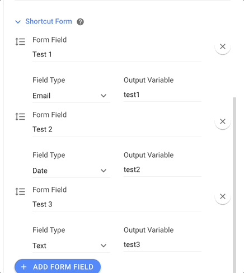Viewport: 244px width, 273px height.
Task: Edit the Test 1 form field name
Action: [x=117, y=54]
